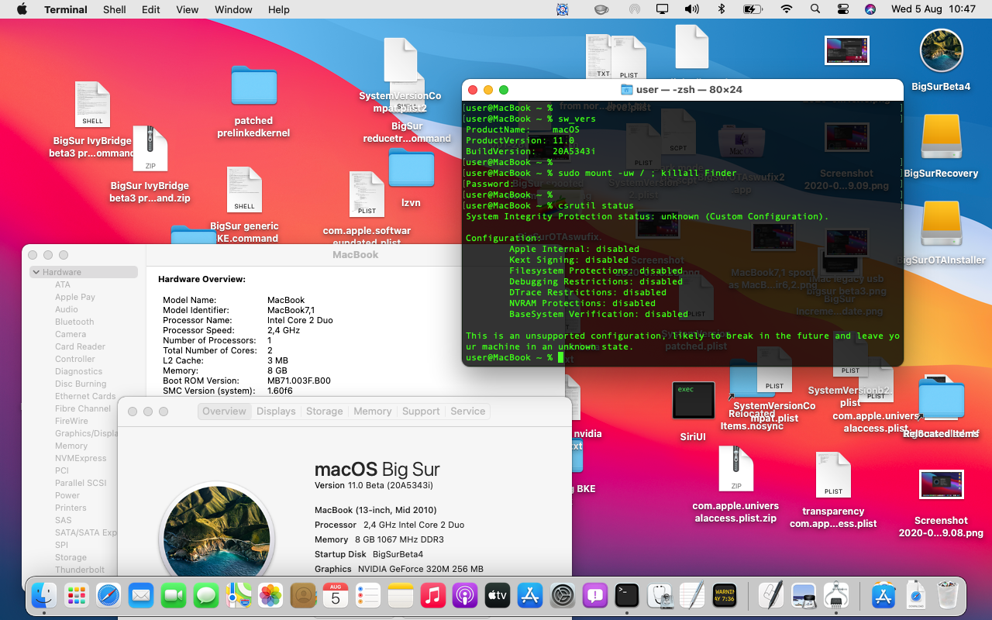The height and width of the screenshot is (620, 992).
Task: Open the Window menu
Action: click(x=233, y=9)
